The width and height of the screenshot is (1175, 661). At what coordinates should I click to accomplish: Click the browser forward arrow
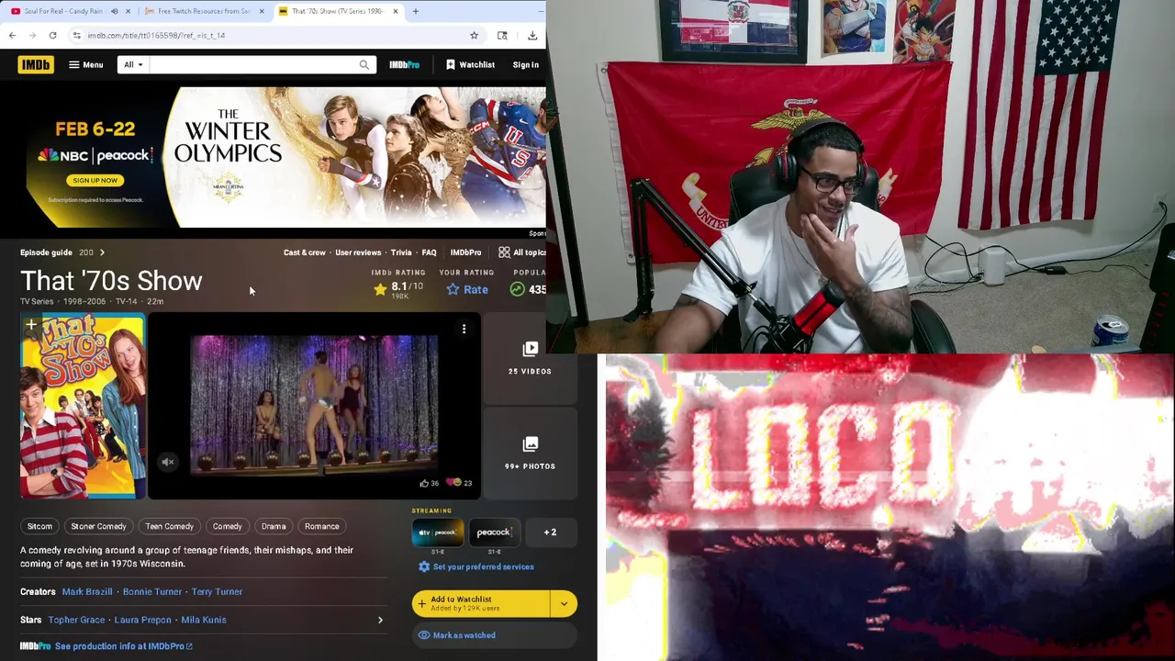32,35
